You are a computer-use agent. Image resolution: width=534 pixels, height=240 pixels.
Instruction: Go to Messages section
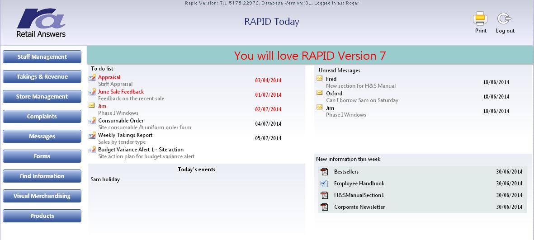pos(42,136)
